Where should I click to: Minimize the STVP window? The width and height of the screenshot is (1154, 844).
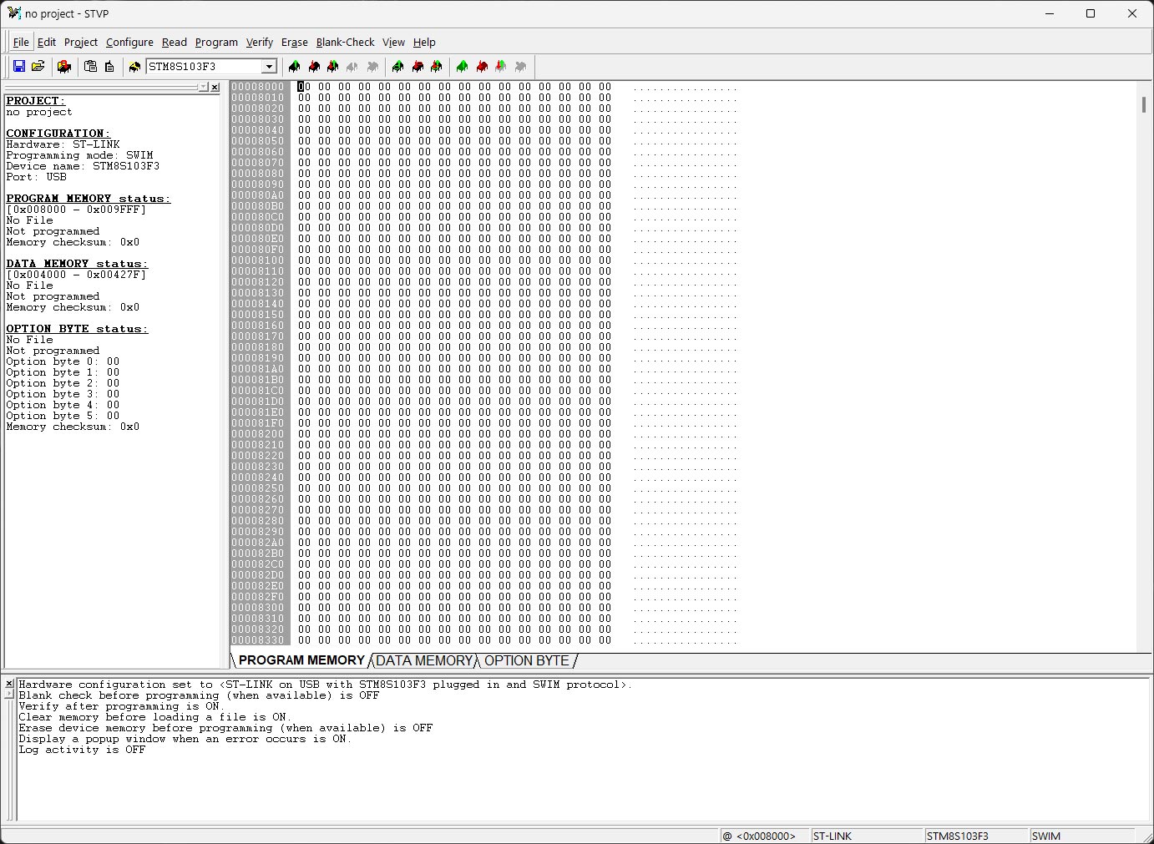[x=1050, y=13]
